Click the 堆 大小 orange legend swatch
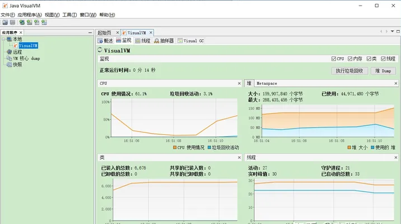This screenshot has width=401, height=224. click(349, 148)
